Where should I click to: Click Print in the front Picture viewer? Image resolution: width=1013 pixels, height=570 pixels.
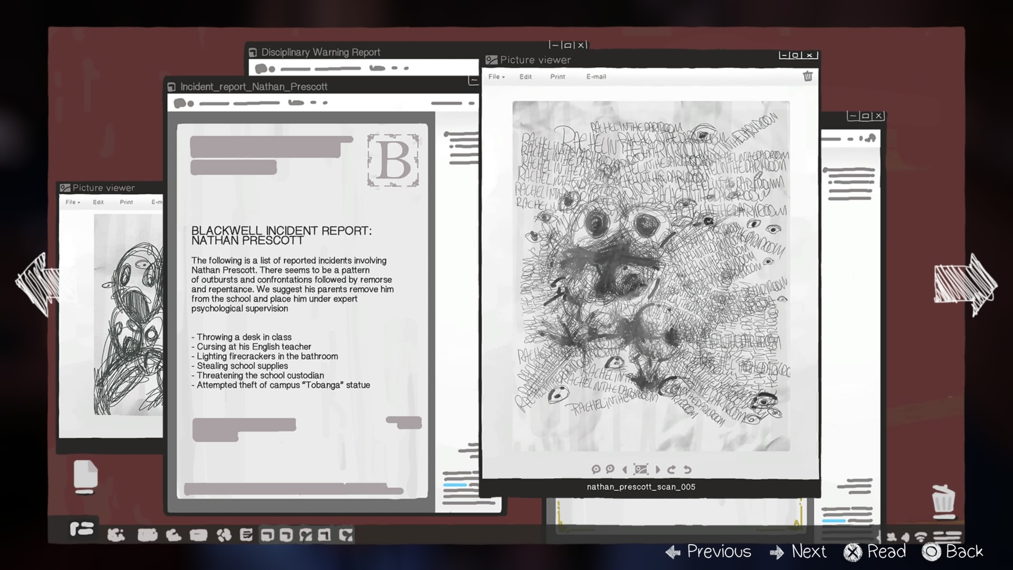point(558,77)
